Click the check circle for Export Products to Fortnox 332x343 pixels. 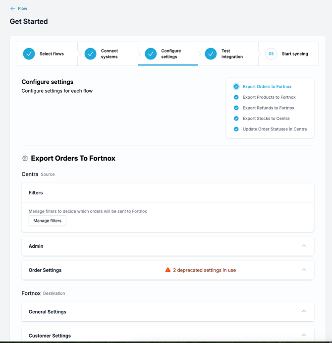click(236, 97)
